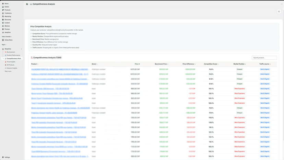This screenshot has width=284, height=160.
Task: Open the first product link in table
Action: [x=60, y=69]
